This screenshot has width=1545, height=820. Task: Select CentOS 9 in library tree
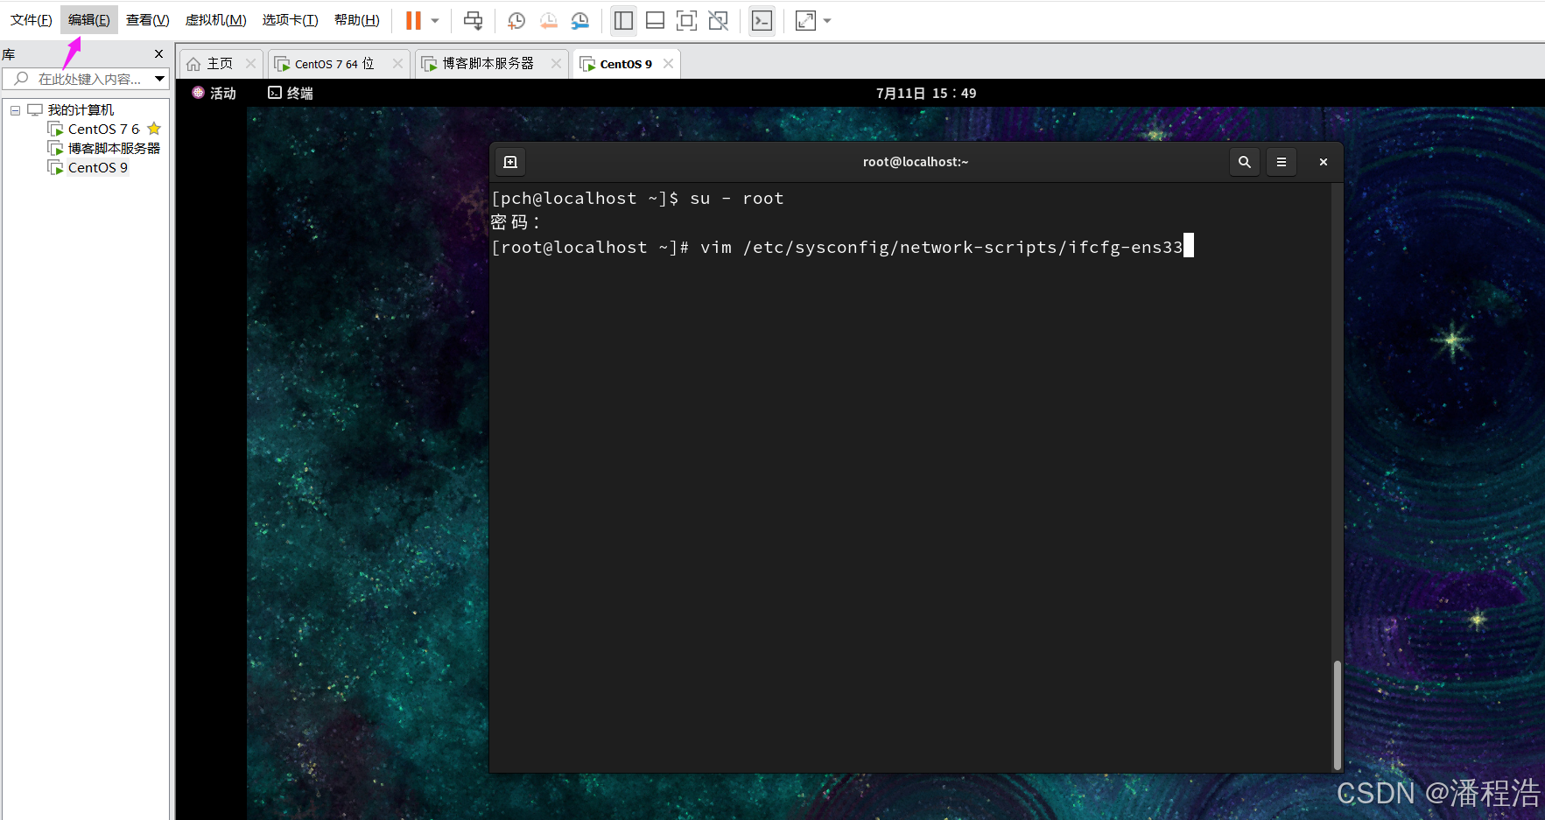(97, 167)
